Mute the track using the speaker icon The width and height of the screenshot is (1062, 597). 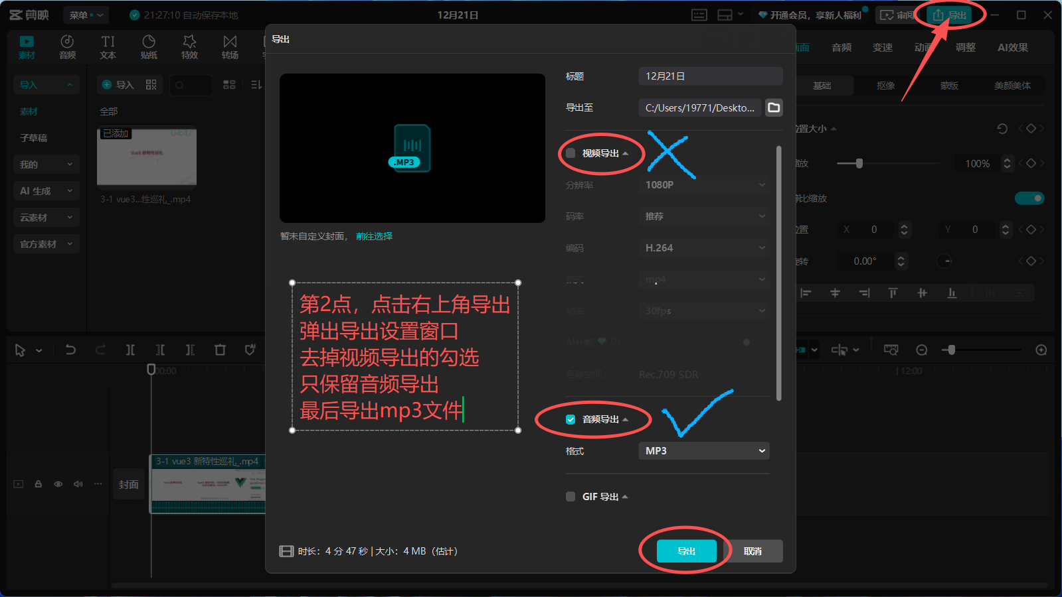tap(78, 484)
